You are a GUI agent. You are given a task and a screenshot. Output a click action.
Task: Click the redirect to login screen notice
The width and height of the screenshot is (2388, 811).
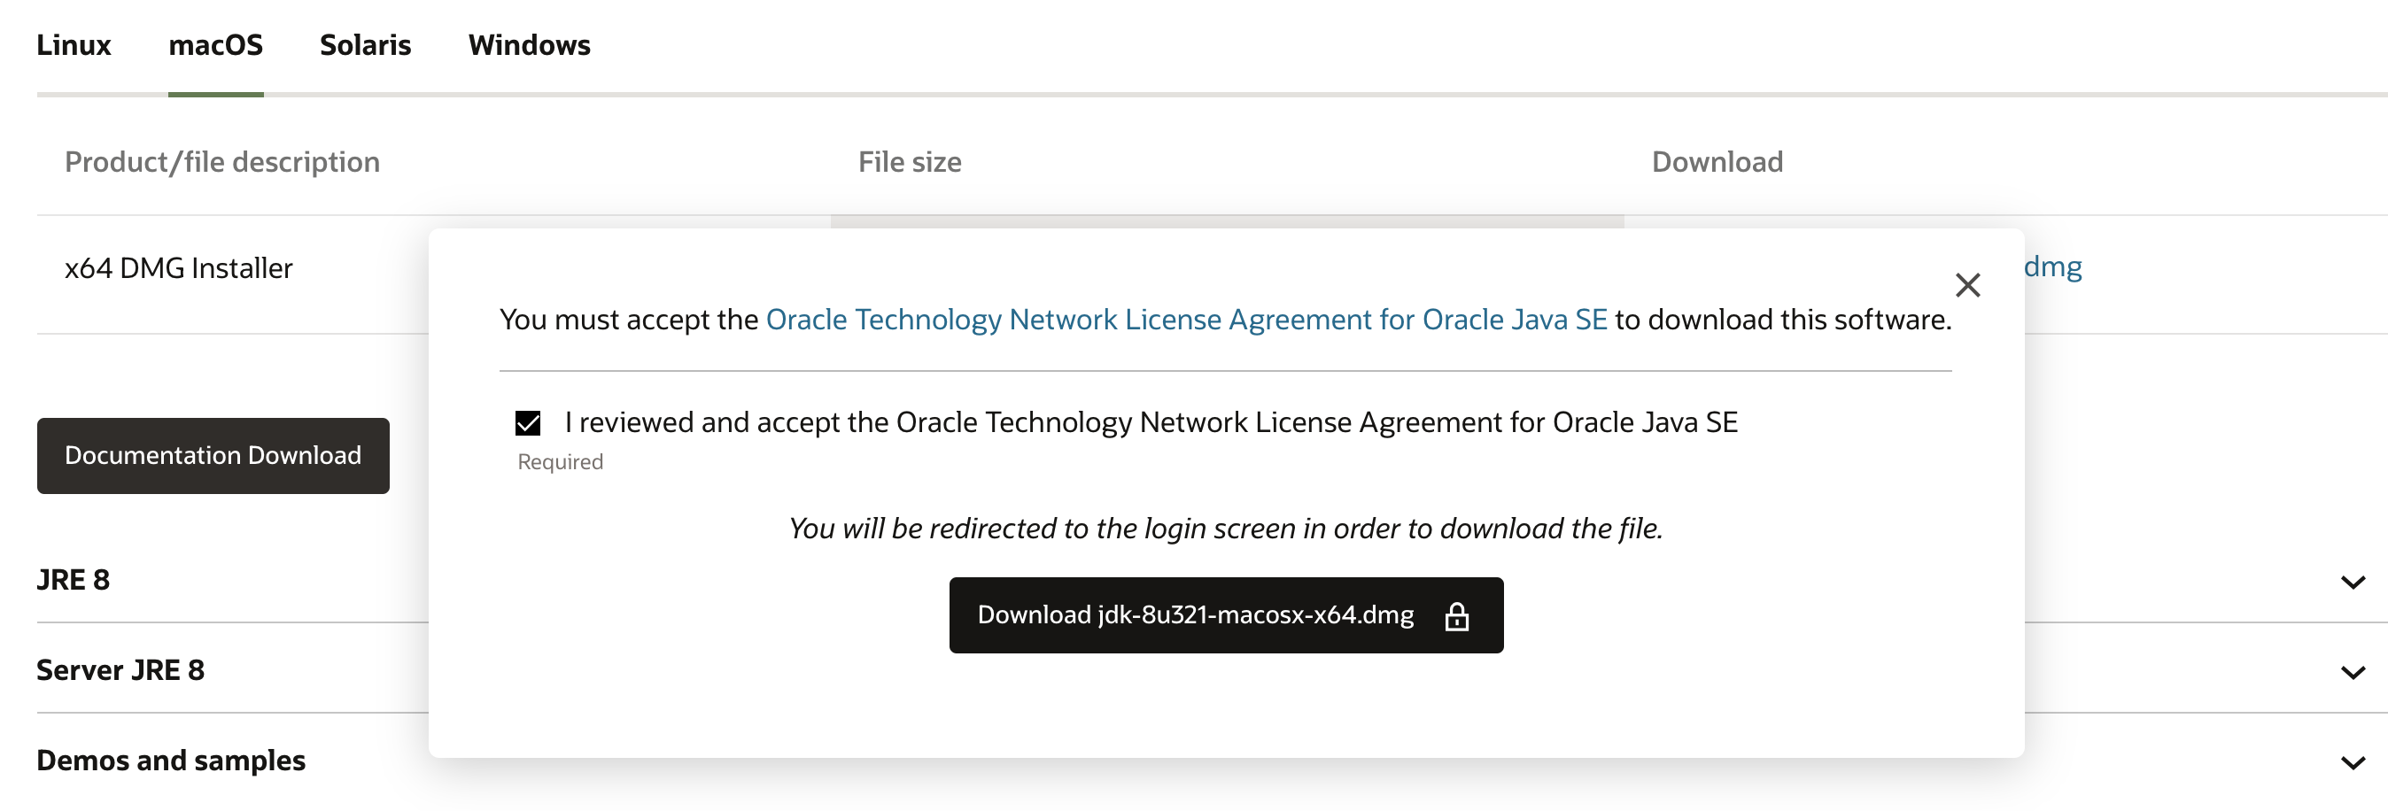(1226, 529)
